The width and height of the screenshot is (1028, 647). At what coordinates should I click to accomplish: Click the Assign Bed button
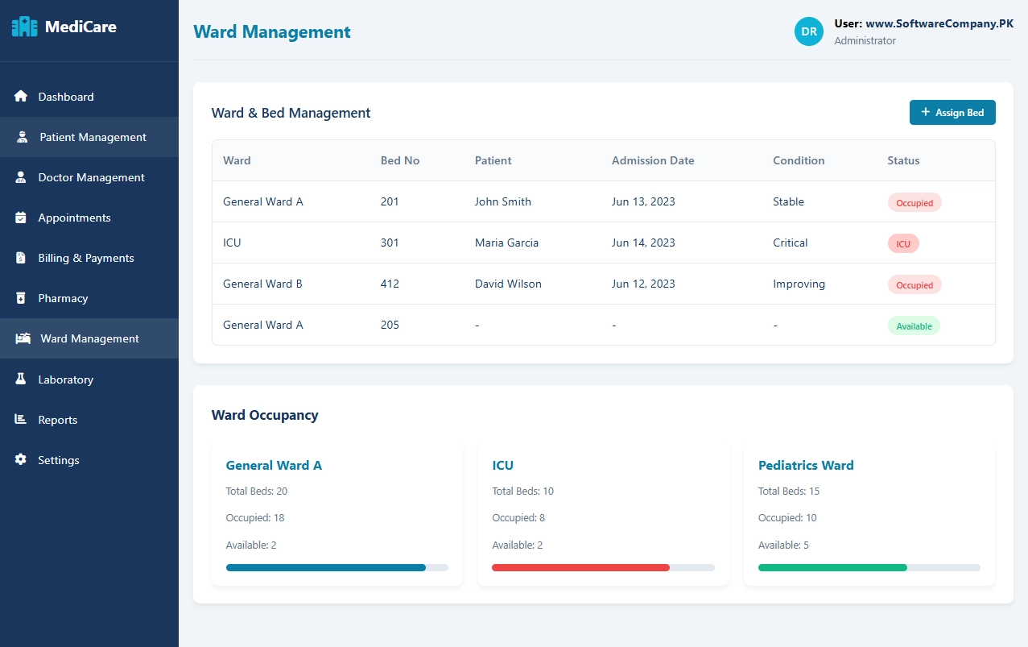tap(952, 112)
